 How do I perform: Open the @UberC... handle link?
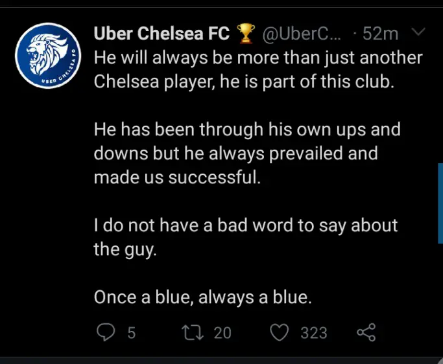[302, 34]
